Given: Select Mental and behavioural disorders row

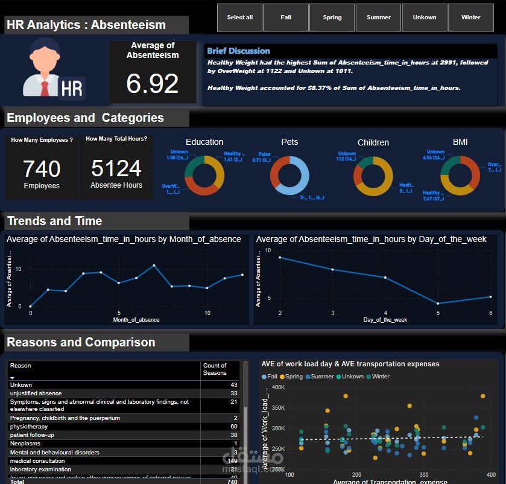Looking at the screenshot, I should (124, 453).
